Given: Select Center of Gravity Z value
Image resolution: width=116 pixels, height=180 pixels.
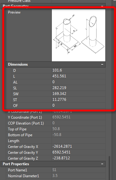Looking at the screenshot, I should (79, 158).
